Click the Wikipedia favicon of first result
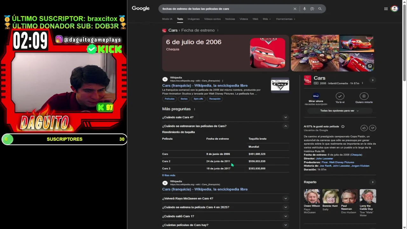407x229 pixels. point(165,79)
